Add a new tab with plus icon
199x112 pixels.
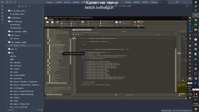click(x=169, y=2)
